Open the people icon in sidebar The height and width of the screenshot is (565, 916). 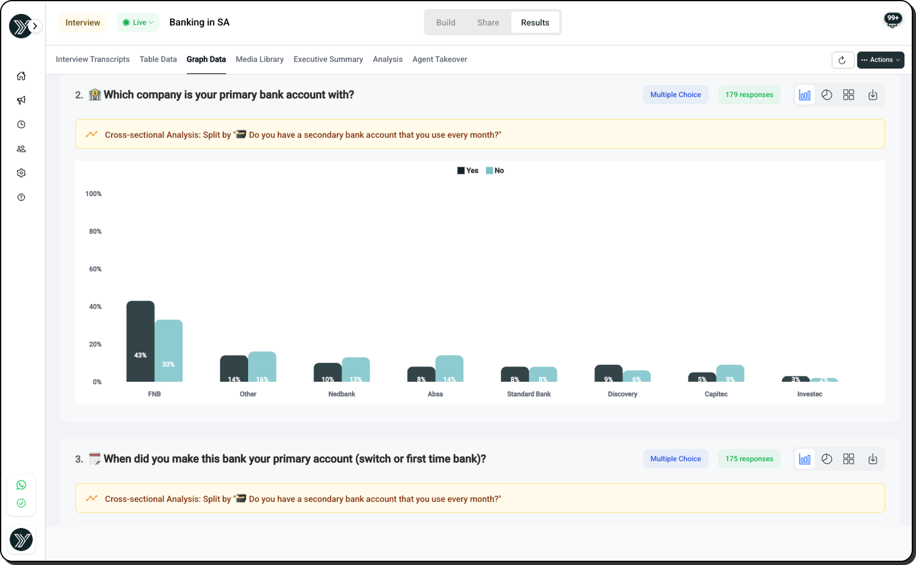click(21, 149)
